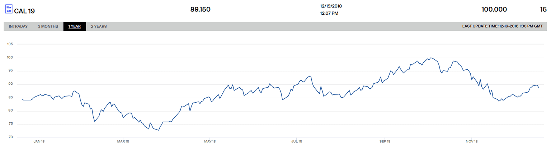Select the 1 YEAR tab
This screenshot has width=551, height=147.
pyautogui.click(x=75, y=26)
